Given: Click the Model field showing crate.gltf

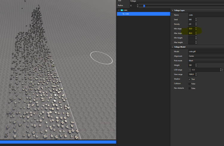Looking at the screenshot, I should click(205, 51).
